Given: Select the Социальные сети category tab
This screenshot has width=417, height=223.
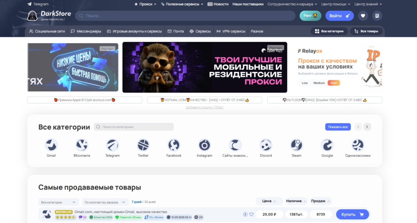Looking at the screenshot, I should pyautogui.click(x=47, y=31).
